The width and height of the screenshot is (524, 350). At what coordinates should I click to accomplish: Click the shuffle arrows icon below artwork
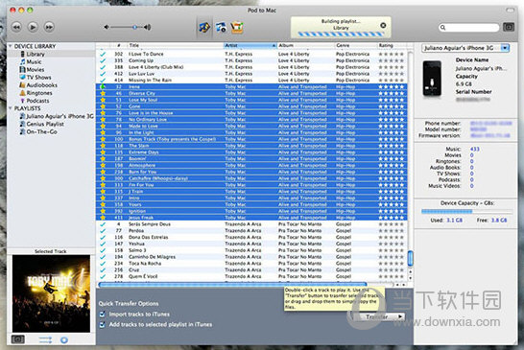pos(45,340)
